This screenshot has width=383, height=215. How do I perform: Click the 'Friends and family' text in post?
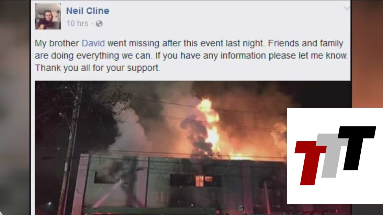point(306,43)
